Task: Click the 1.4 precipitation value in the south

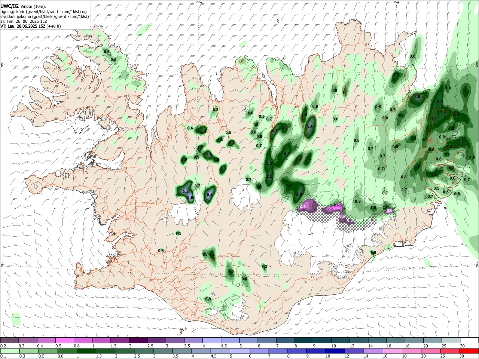Action: (x=212, y=255)
